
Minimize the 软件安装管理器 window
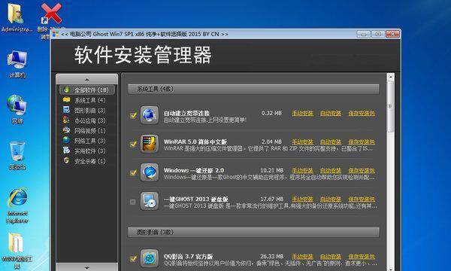tap(364, 34)
